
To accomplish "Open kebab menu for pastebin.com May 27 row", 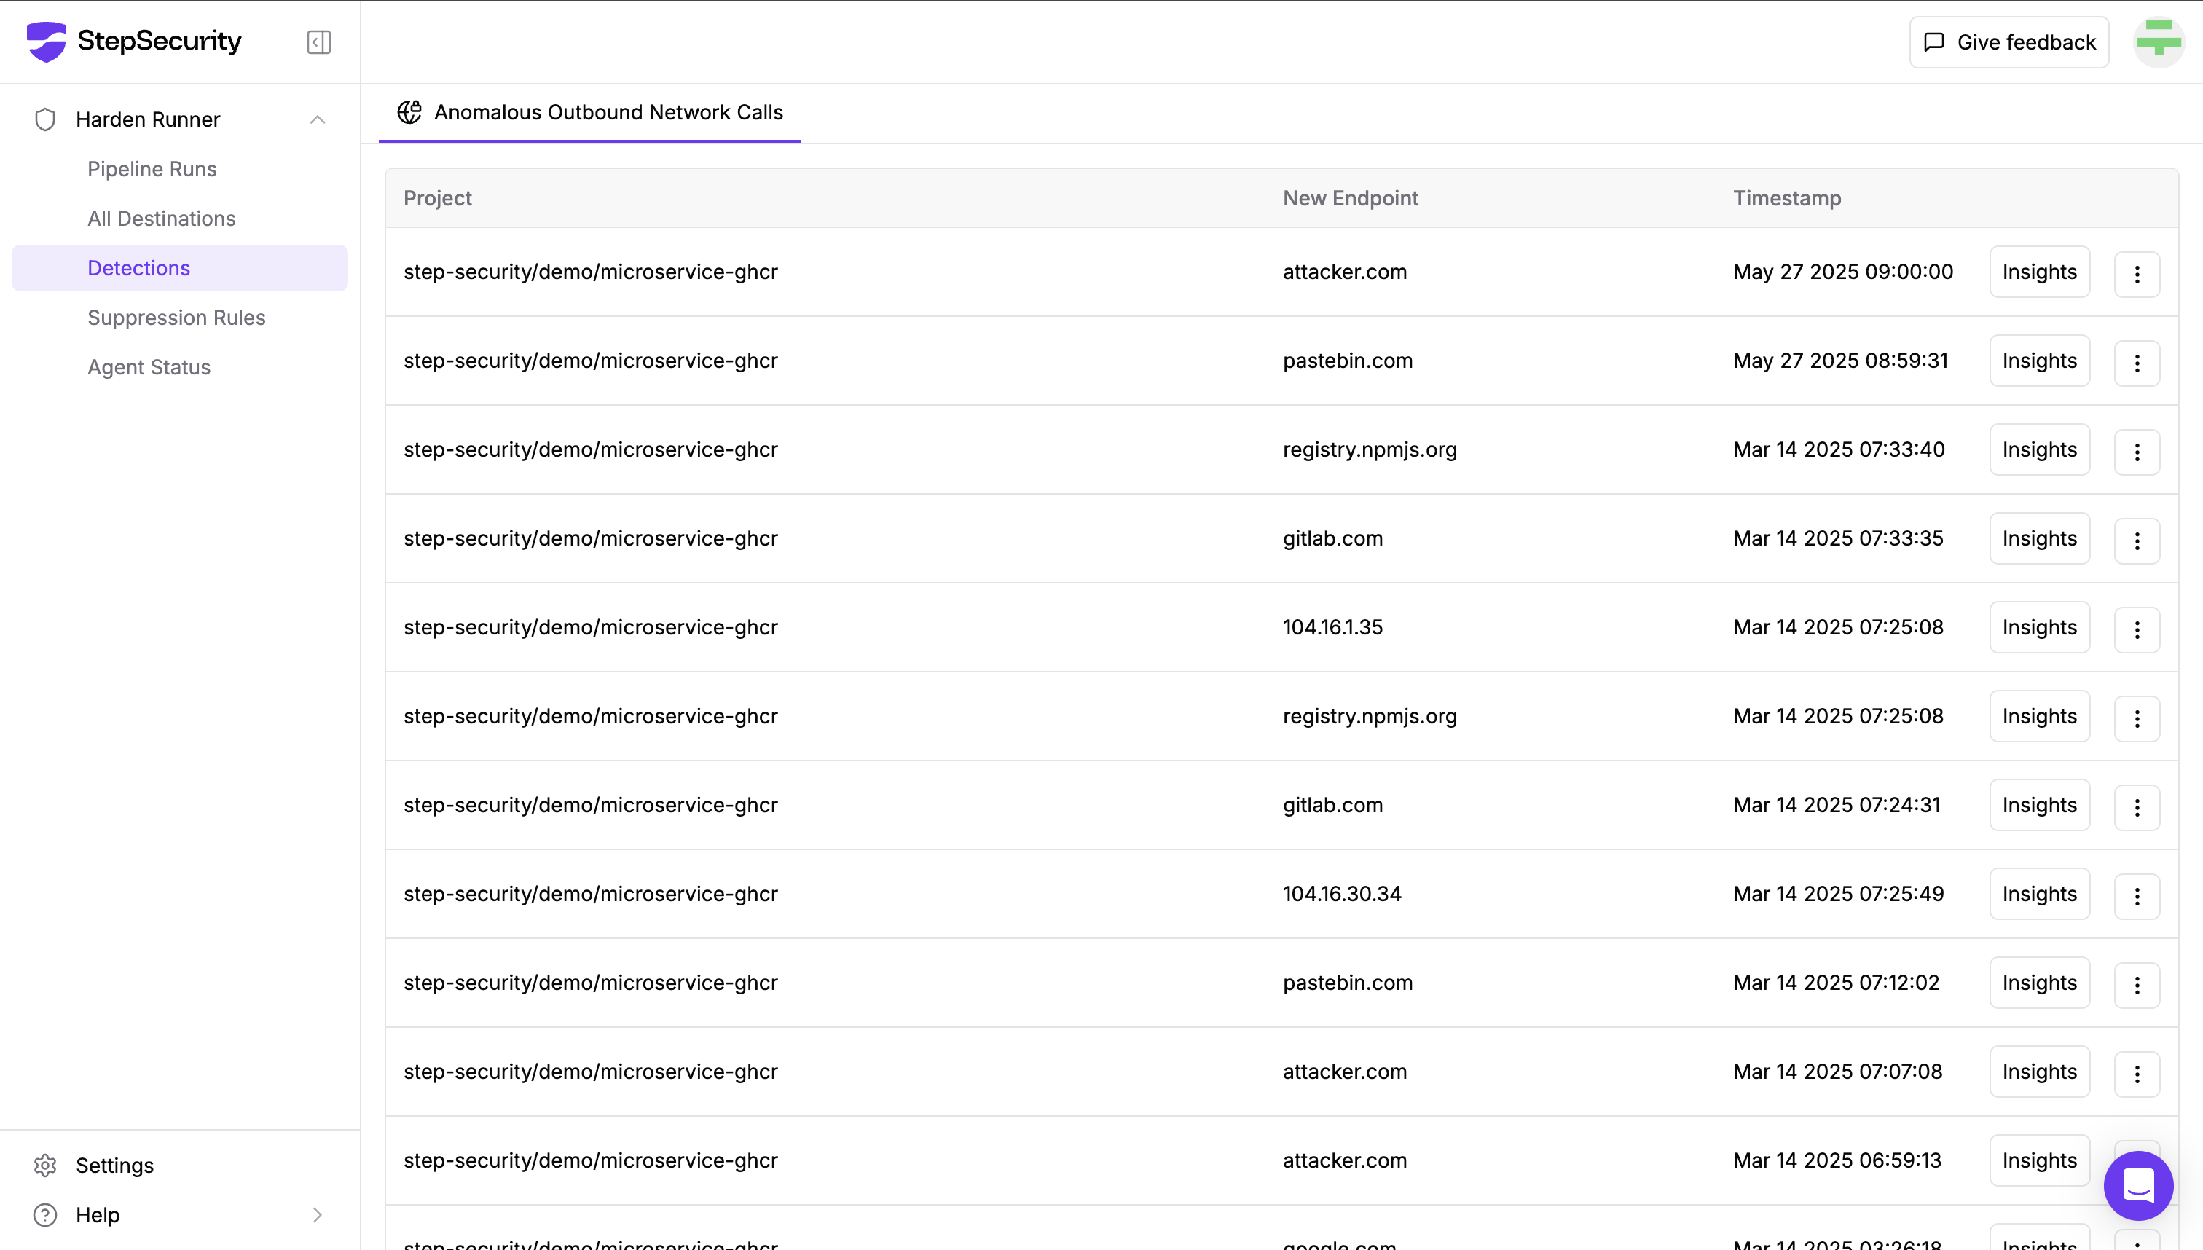I will (2137, 363).
